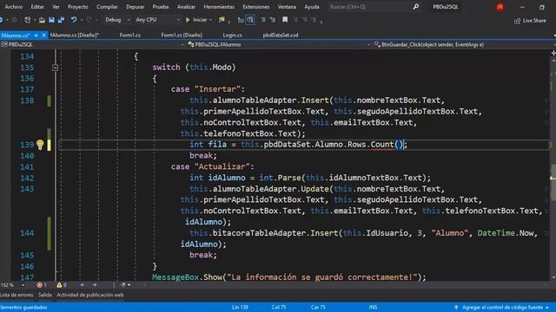Click Car 75 in status bar

(x=318, y=307)
